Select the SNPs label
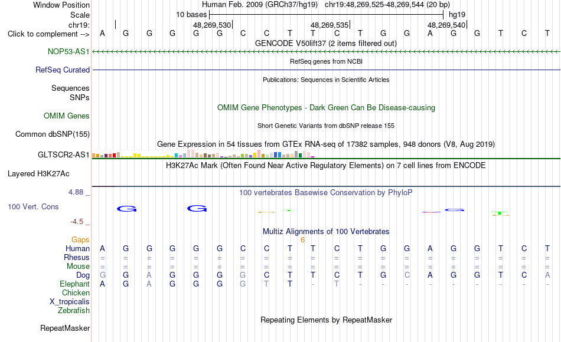This screenshot has width=561, height=342. (80, 97)
